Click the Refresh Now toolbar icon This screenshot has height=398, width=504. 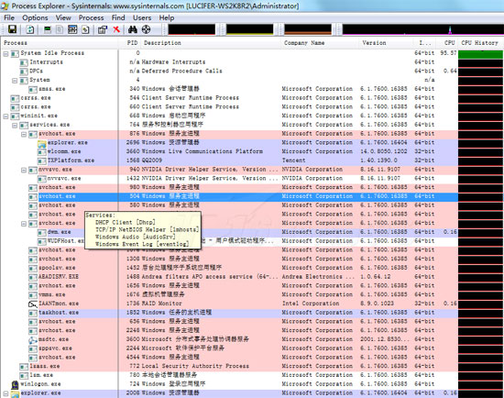tap(30, 29)
